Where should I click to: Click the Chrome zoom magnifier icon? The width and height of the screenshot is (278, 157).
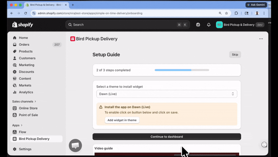tap(220, 13)
